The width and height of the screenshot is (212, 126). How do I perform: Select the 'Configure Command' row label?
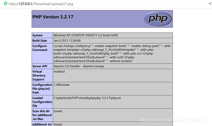(x=40, y=48)
